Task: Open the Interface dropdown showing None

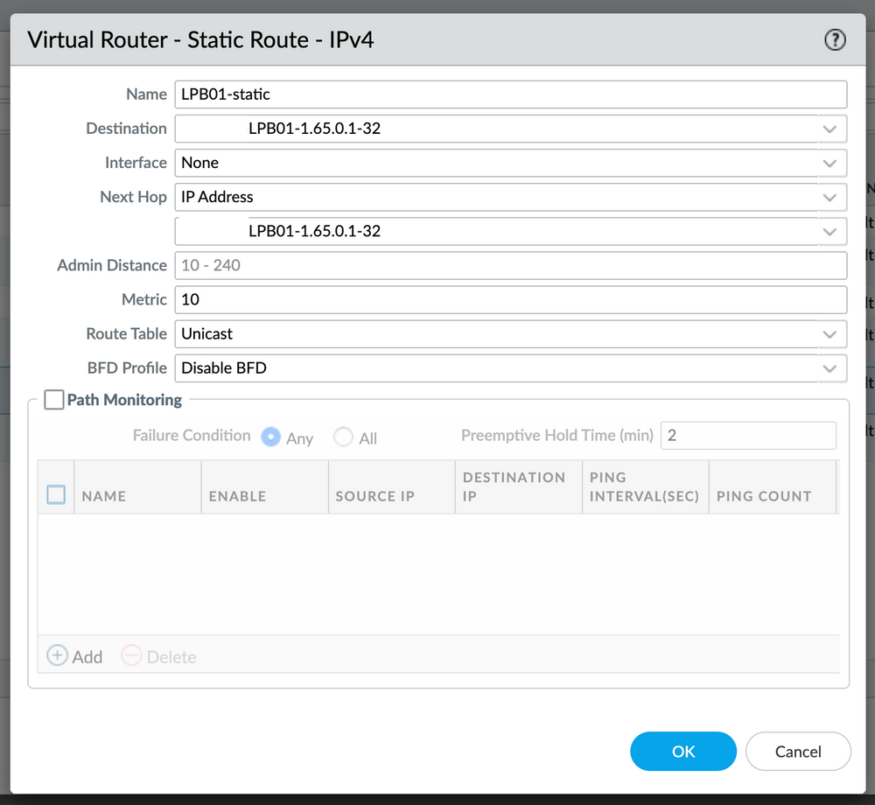Action: [829, 162]
